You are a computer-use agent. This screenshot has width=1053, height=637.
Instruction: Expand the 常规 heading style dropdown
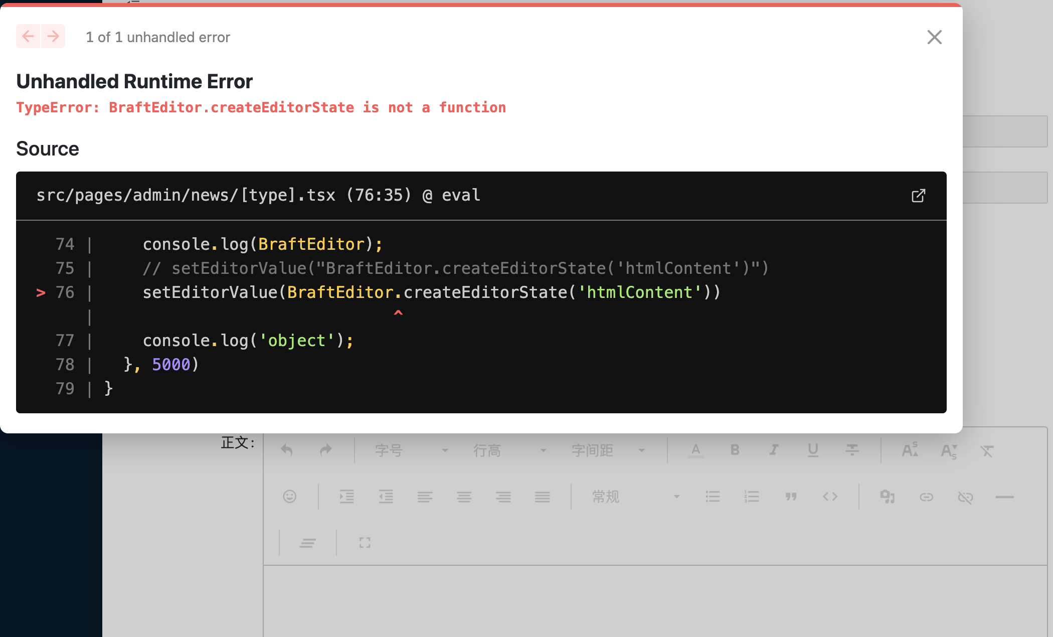coord(635,497)
